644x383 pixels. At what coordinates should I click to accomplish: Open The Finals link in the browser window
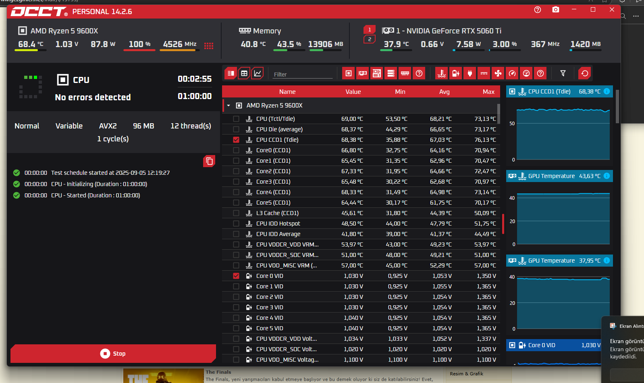(218, 372)
